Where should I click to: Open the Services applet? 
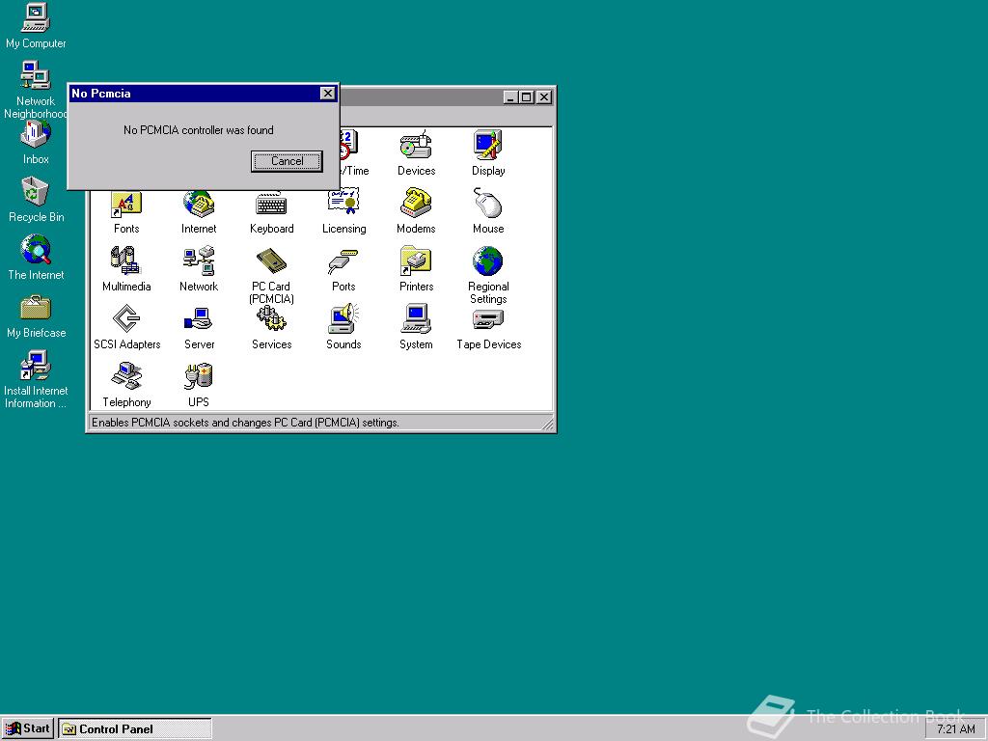click(x=271, y=327)
